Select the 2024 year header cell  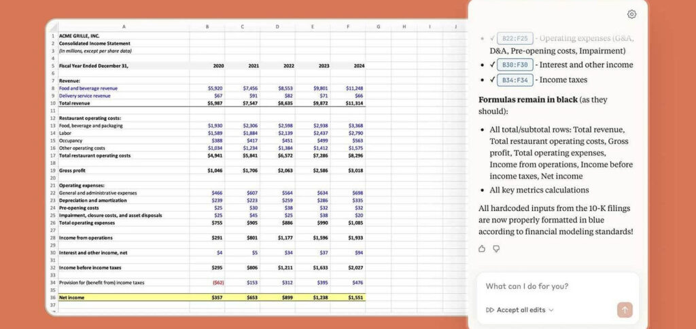click(x=347, y=66)
